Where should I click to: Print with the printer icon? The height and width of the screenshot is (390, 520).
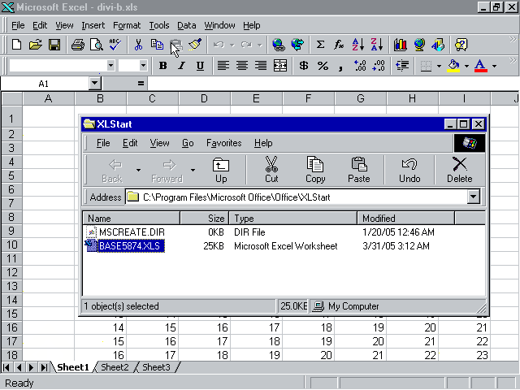pyautogui.click(x=78, y=45)
